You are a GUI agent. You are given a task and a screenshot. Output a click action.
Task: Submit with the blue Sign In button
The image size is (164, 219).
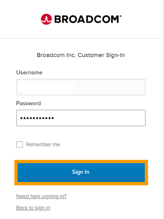pos(81,173)
